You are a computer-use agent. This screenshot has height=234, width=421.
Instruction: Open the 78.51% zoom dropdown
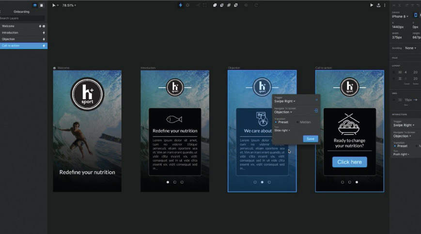click(x=69, y=5)
